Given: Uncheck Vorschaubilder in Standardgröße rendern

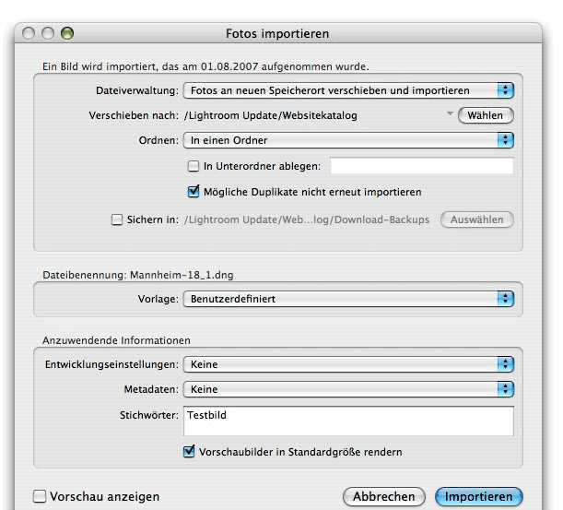Looking at the screenshot, I should point(189,451).
